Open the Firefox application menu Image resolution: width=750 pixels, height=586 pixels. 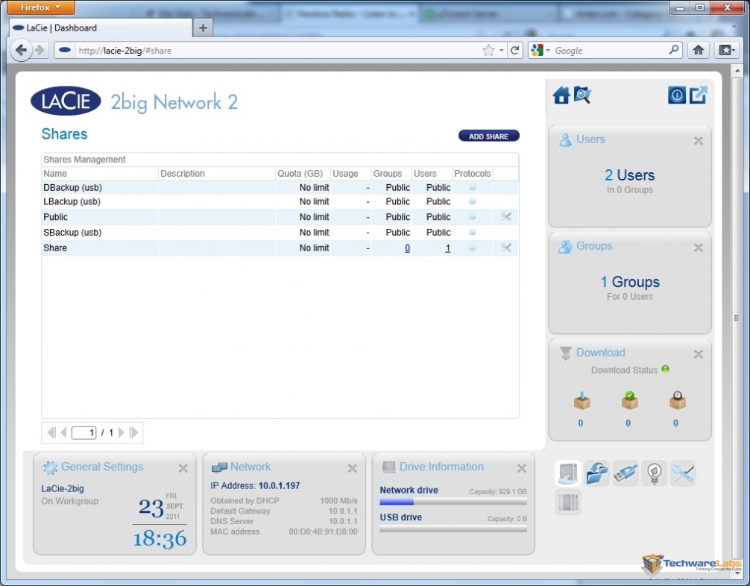coord(41,7)
